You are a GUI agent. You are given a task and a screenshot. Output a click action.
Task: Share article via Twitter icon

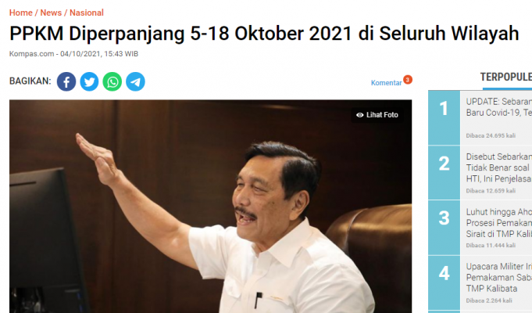pyautogui.click(x=89, y=81)
